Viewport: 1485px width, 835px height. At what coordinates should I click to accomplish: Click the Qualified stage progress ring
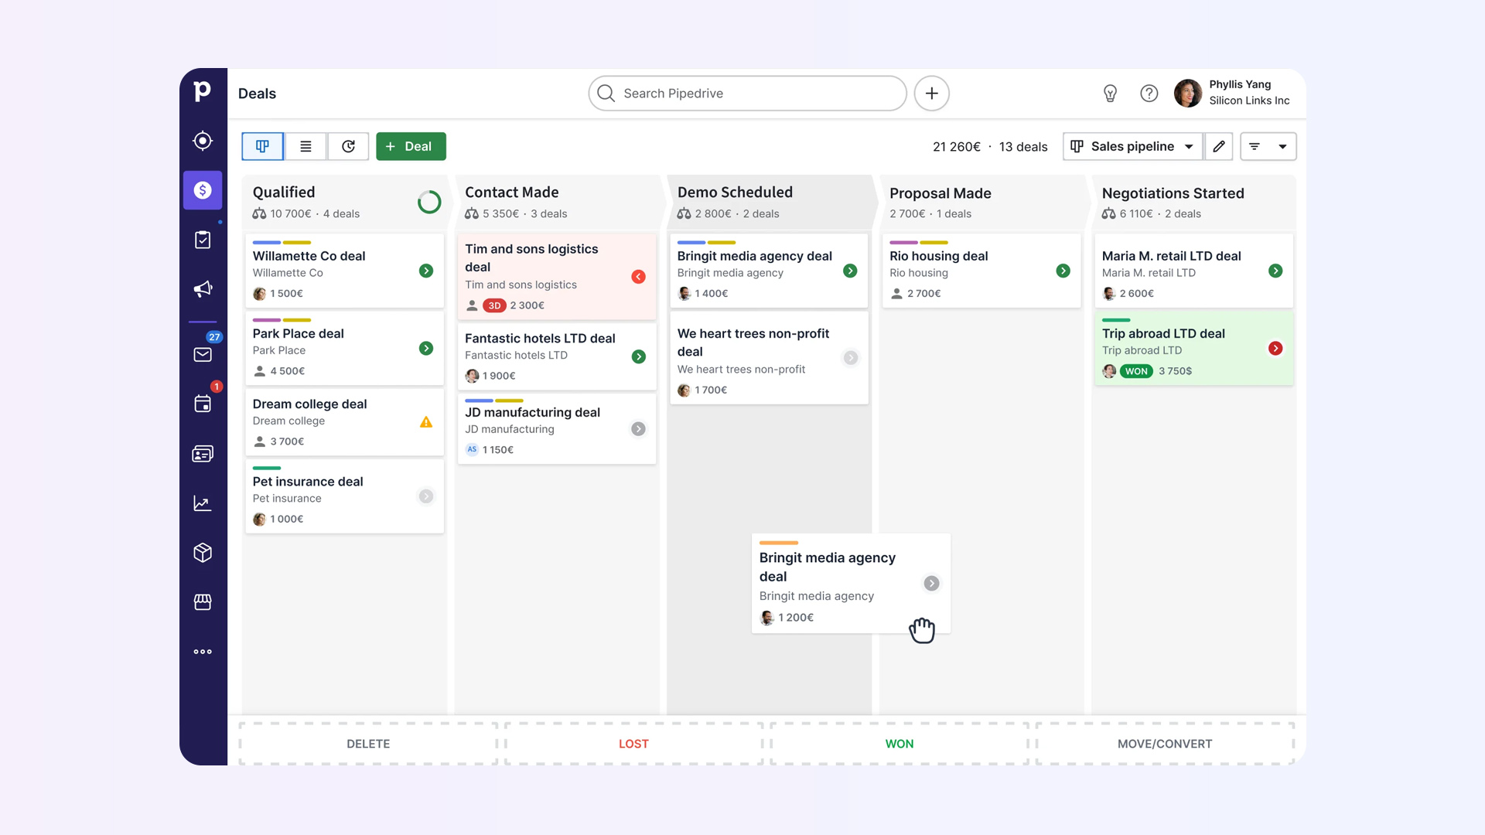click(429, 202)
